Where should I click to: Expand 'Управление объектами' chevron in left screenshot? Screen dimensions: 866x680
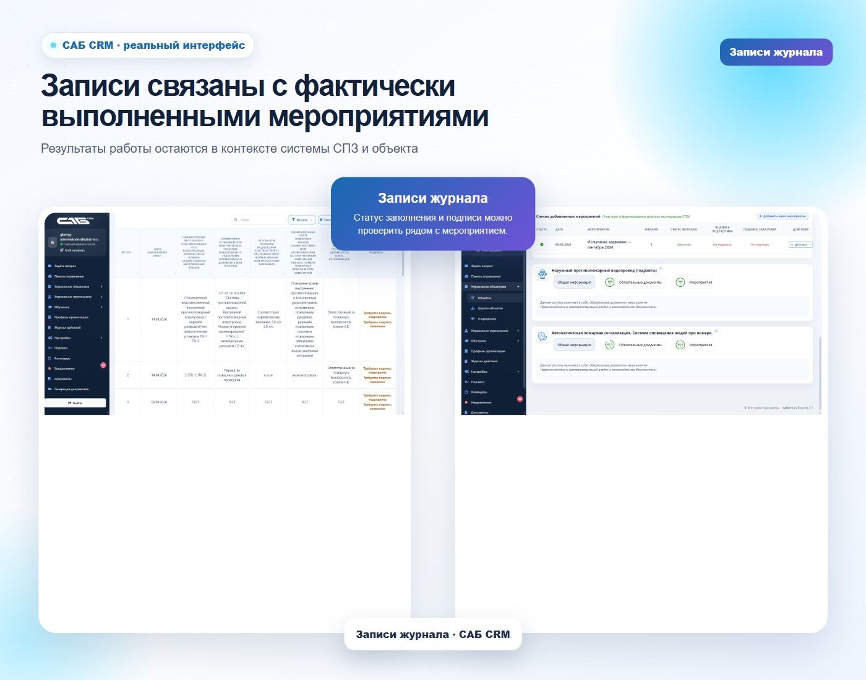[101, 287]
